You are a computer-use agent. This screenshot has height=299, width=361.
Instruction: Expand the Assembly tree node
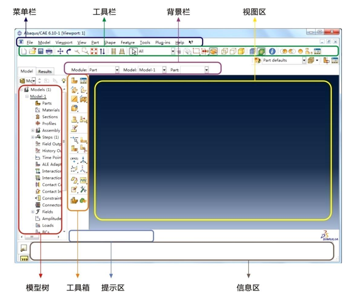[33, 131]
